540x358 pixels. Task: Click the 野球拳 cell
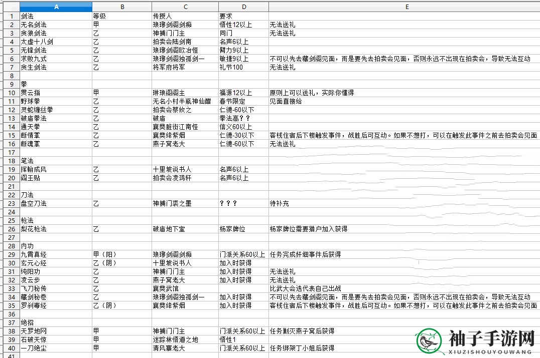56,101
